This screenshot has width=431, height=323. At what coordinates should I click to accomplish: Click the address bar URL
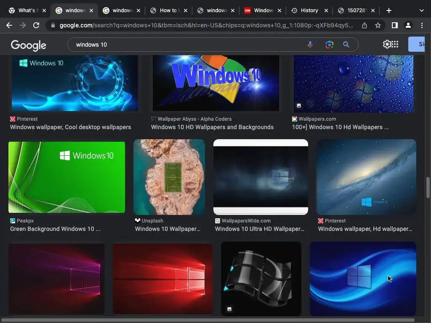(206, 25)
